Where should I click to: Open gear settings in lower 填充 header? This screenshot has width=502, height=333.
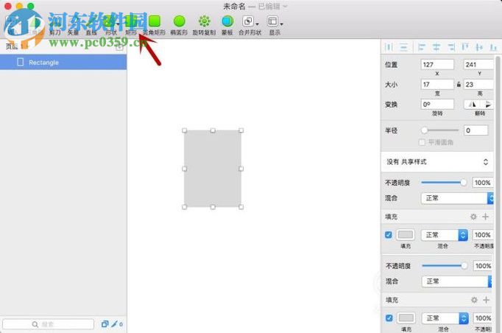point(474,300)
